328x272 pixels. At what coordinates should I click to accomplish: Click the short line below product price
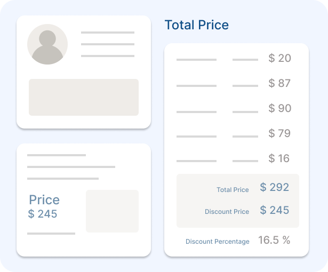point(51,234)
